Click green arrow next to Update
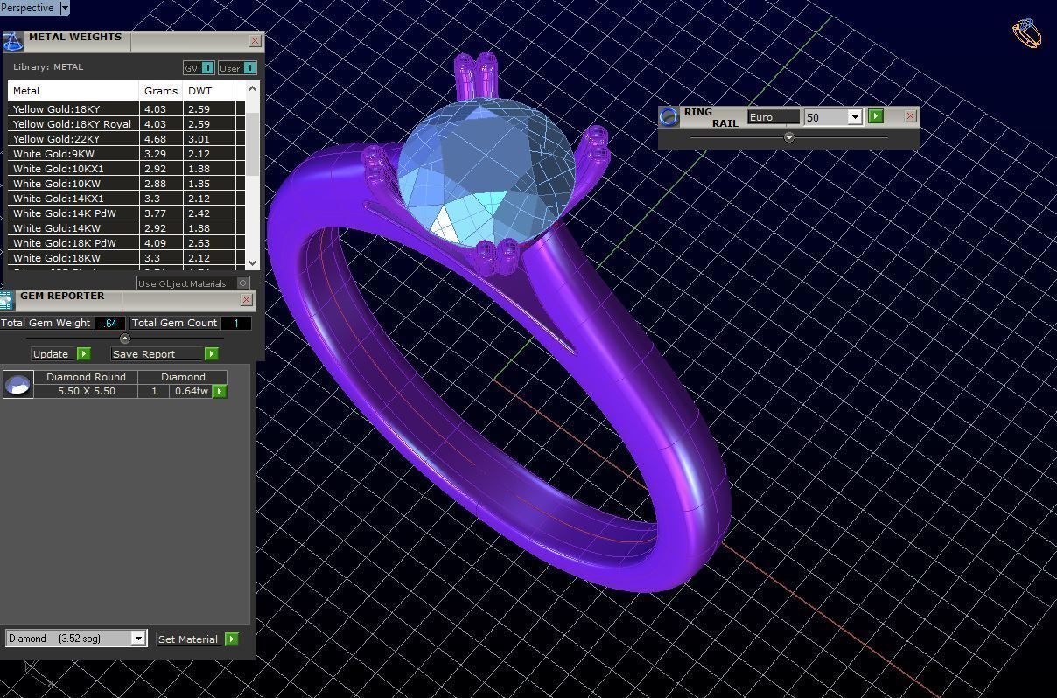This screenshot has height=698, width=1057. coord(84,354)
